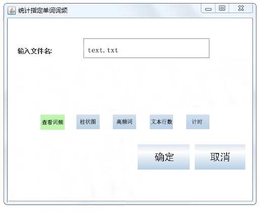This screenshot has height=212, width=260.
Task: Start the 计时 timer button
Action: 198,122
